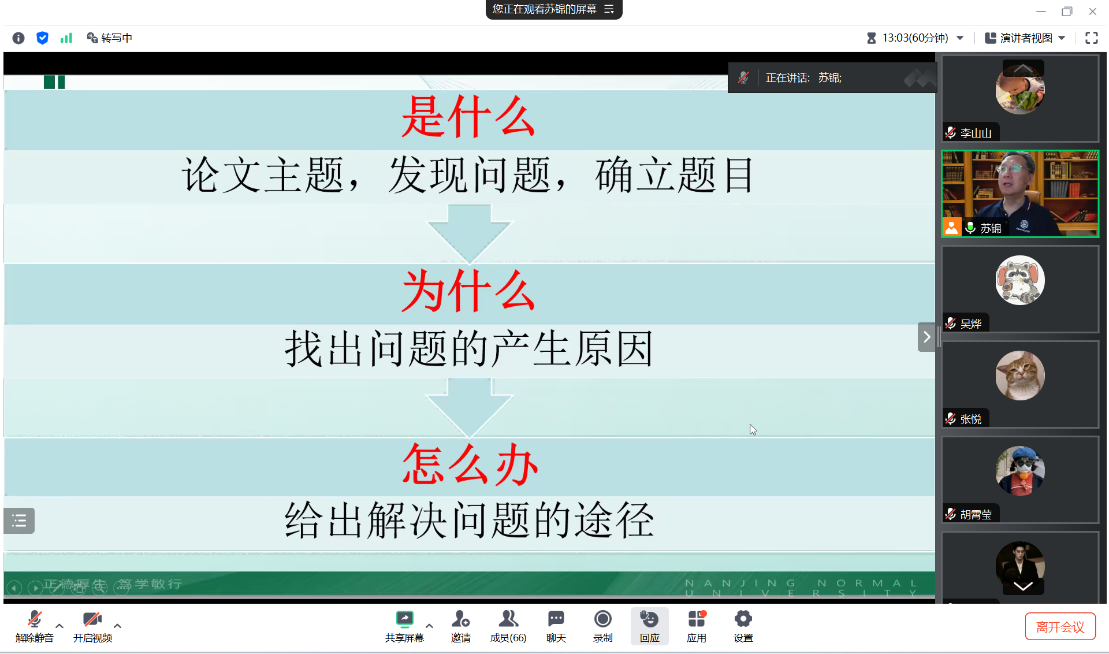
Task: Open the 演讲者视图 view dropdown
Action: pyautogui.click(x=1025, y=38)
